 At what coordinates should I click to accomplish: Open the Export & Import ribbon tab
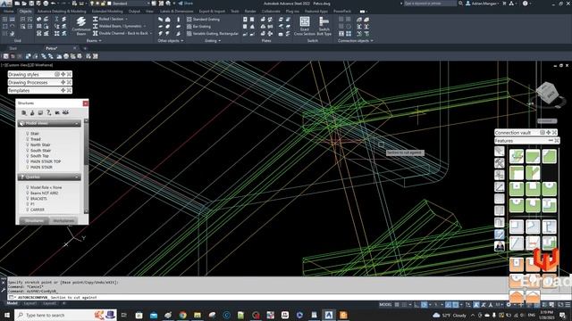(212, 12)
